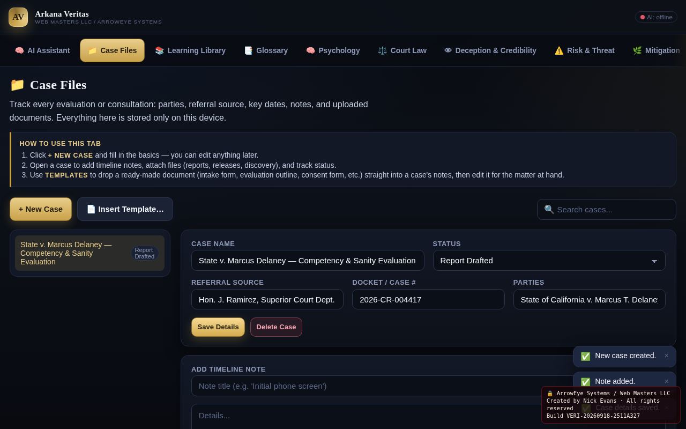Open the Risk & Threat warning tab

(585, 50)
